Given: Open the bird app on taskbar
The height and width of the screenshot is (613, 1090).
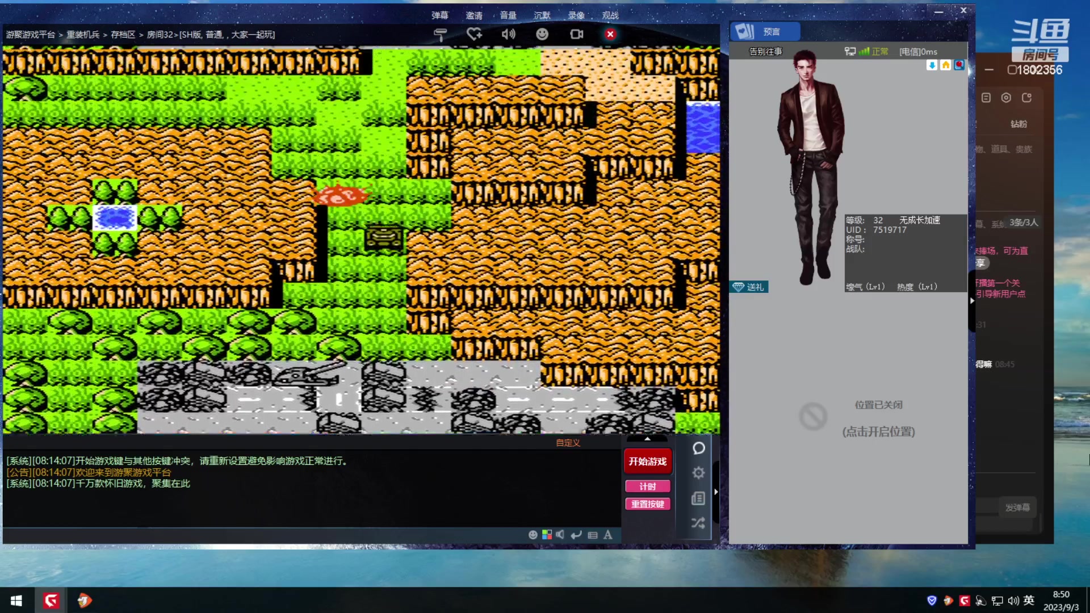Looking at the screenshot, I should coord(84,601).
